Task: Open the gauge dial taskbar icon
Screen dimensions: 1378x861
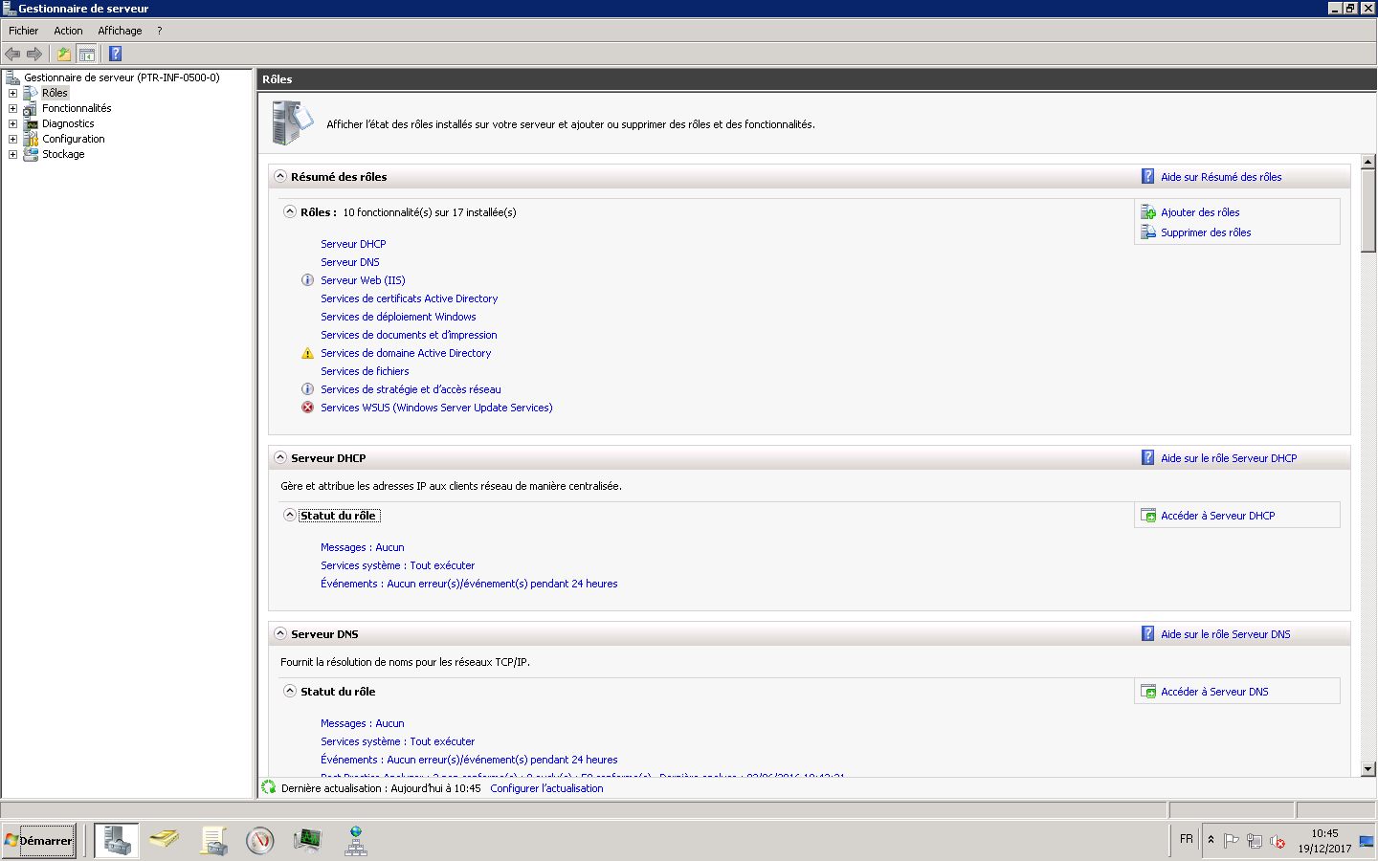Action: pyautogui.click(x=260, y=841)
